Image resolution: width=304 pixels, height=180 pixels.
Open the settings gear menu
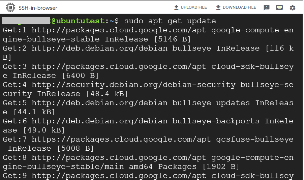(292, 8)
